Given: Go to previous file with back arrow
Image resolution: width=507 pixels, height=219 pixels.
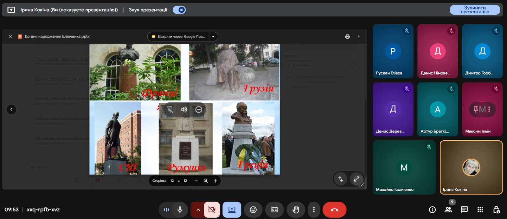Looking at the screenshot, I should point(11,109).
